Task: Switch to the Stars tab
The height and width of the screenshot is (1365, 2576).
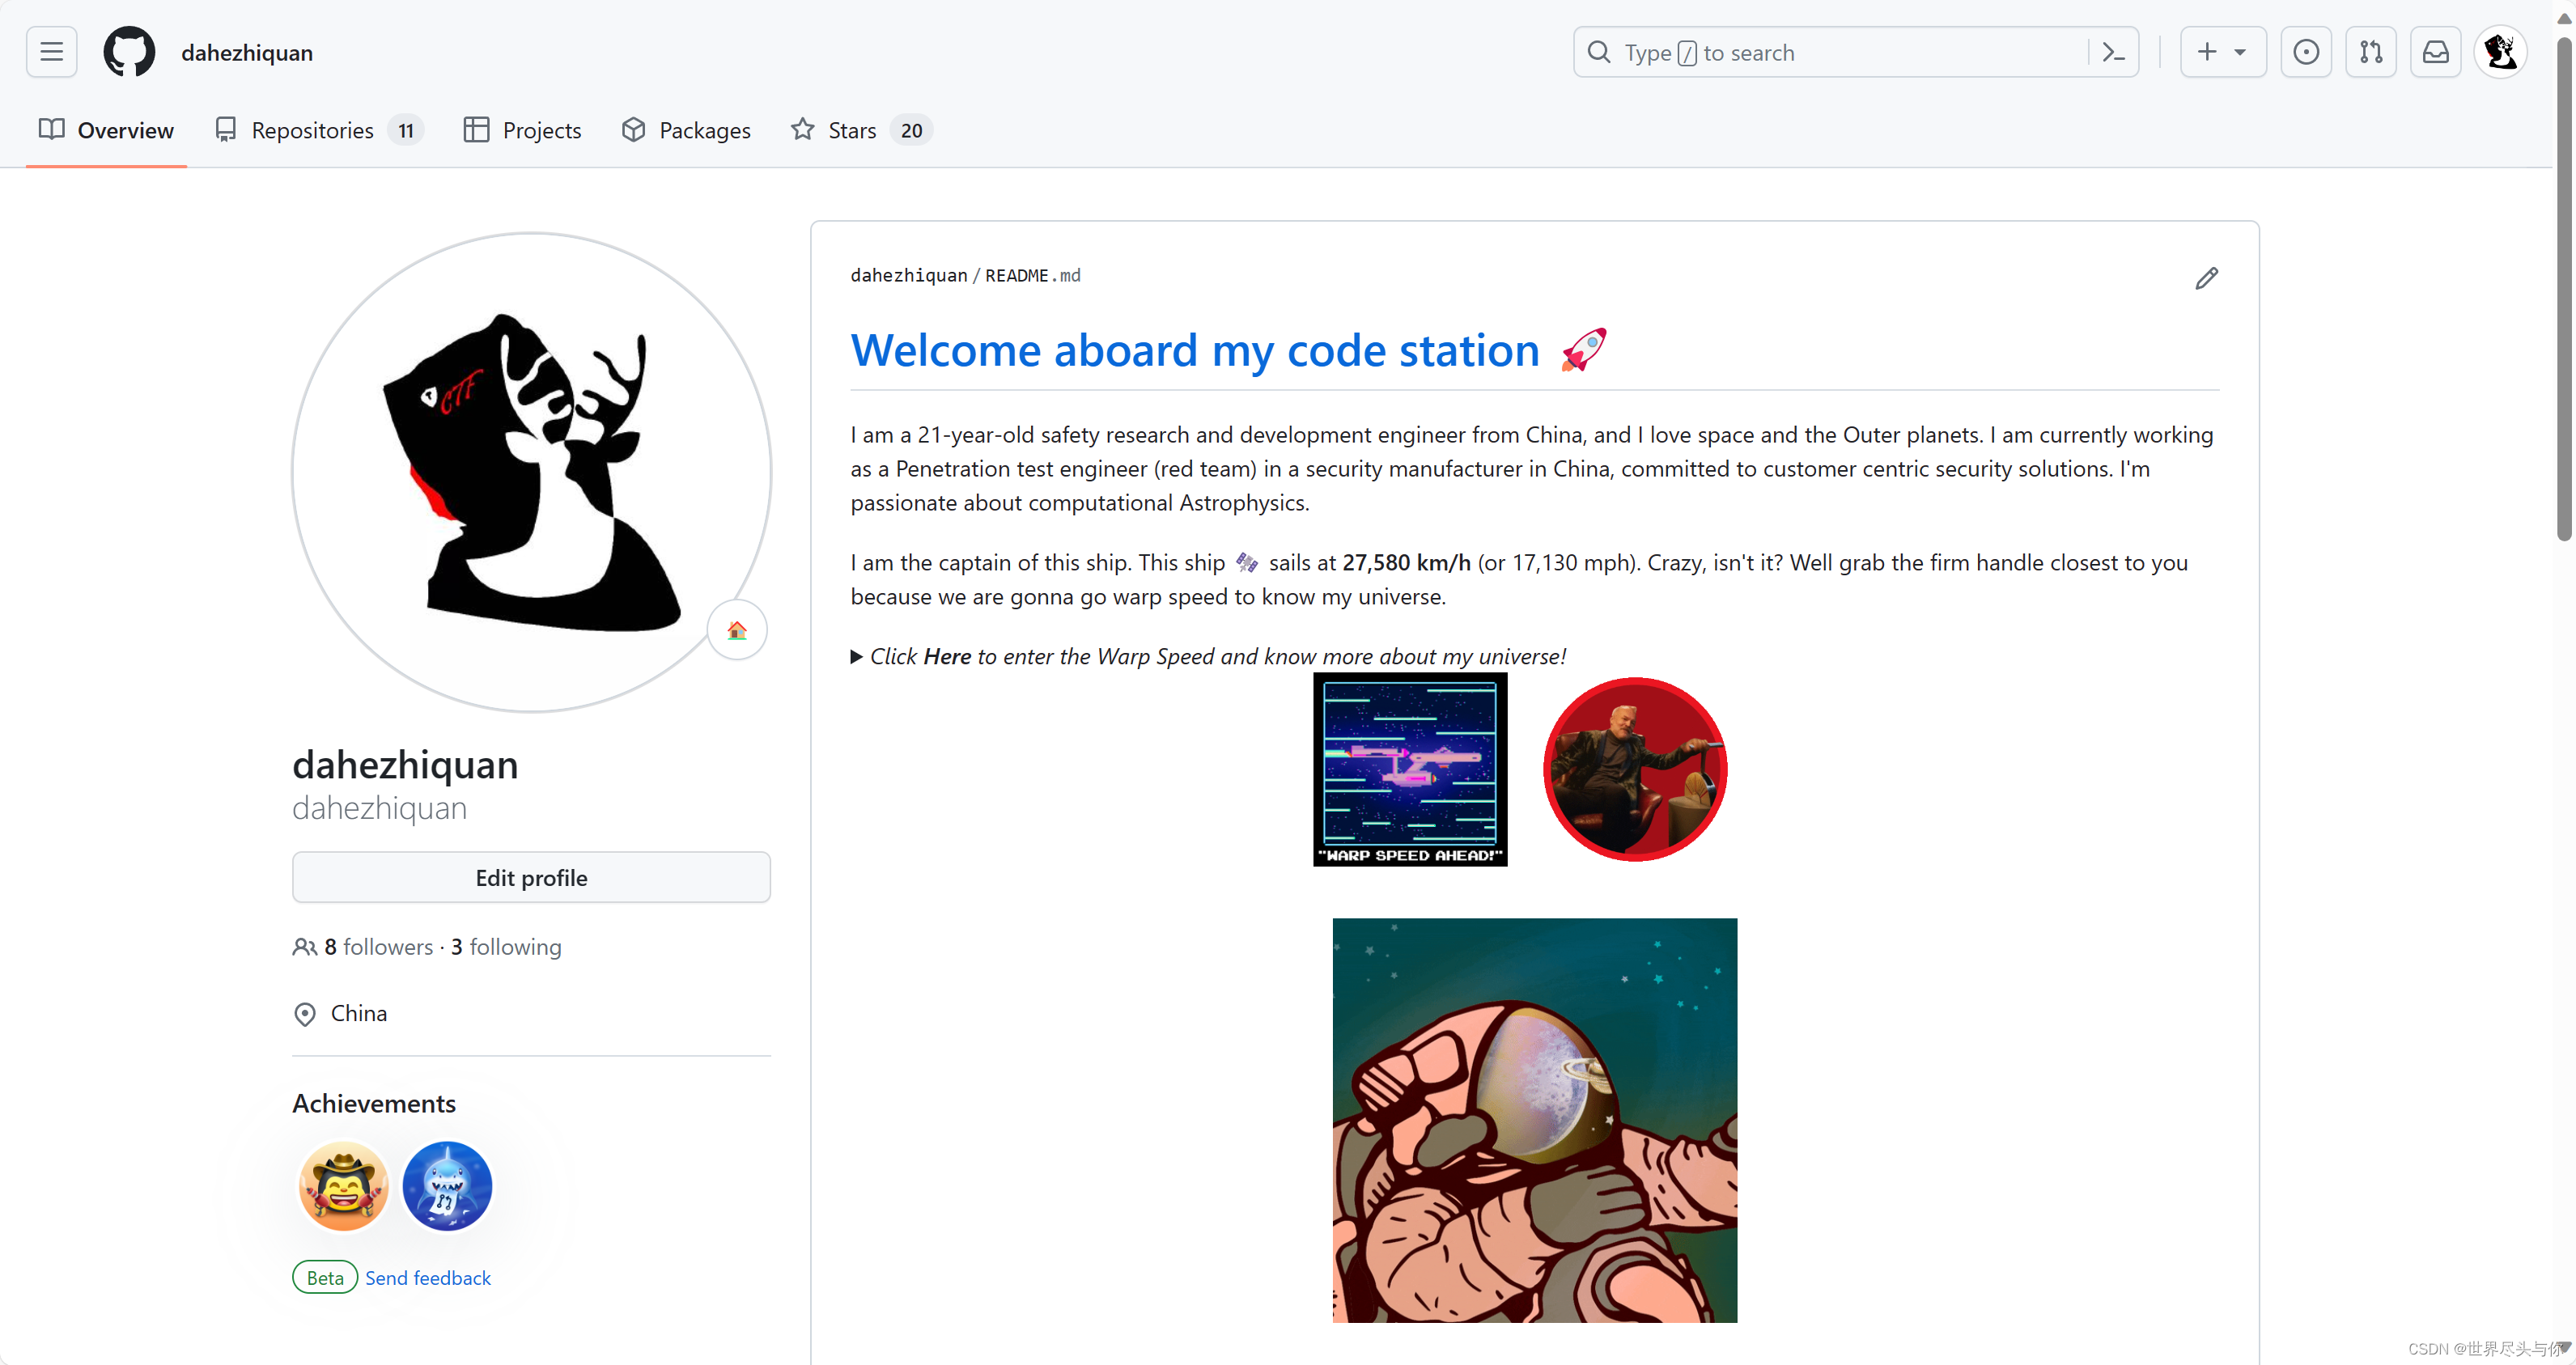Action: (851, 129)
